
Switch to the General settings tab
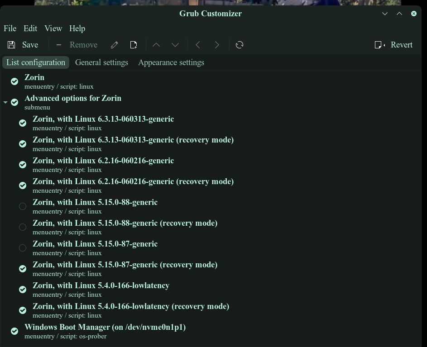pos(101,62)
